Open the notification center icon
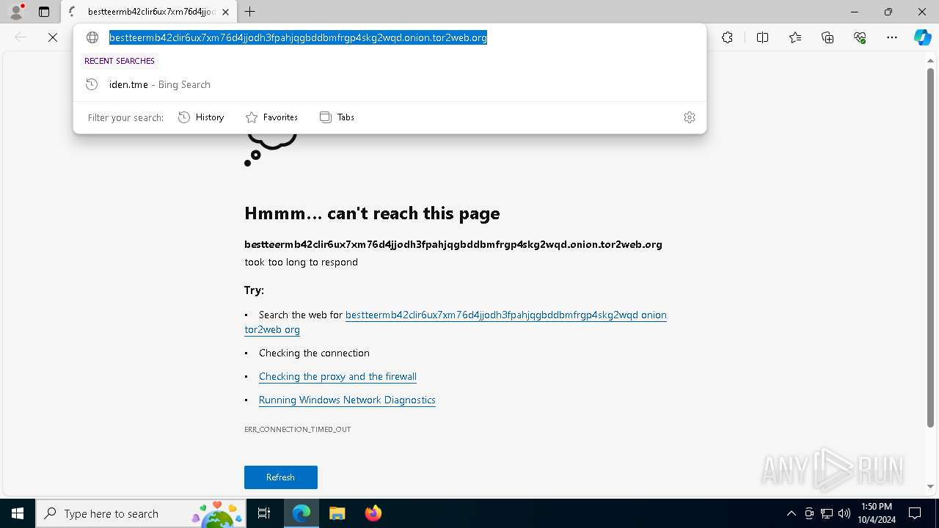Image resolution: width=939 pixels, height=528 pixels. 915,513
